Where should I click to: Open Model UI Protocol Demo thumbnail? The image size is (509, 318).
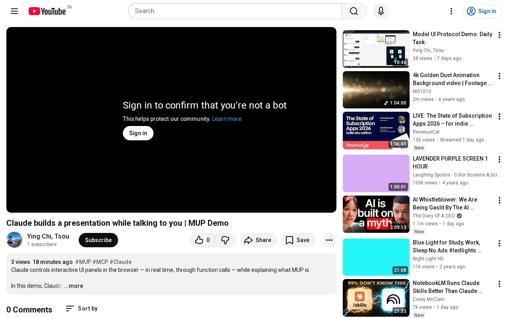(x=376, y=49)
